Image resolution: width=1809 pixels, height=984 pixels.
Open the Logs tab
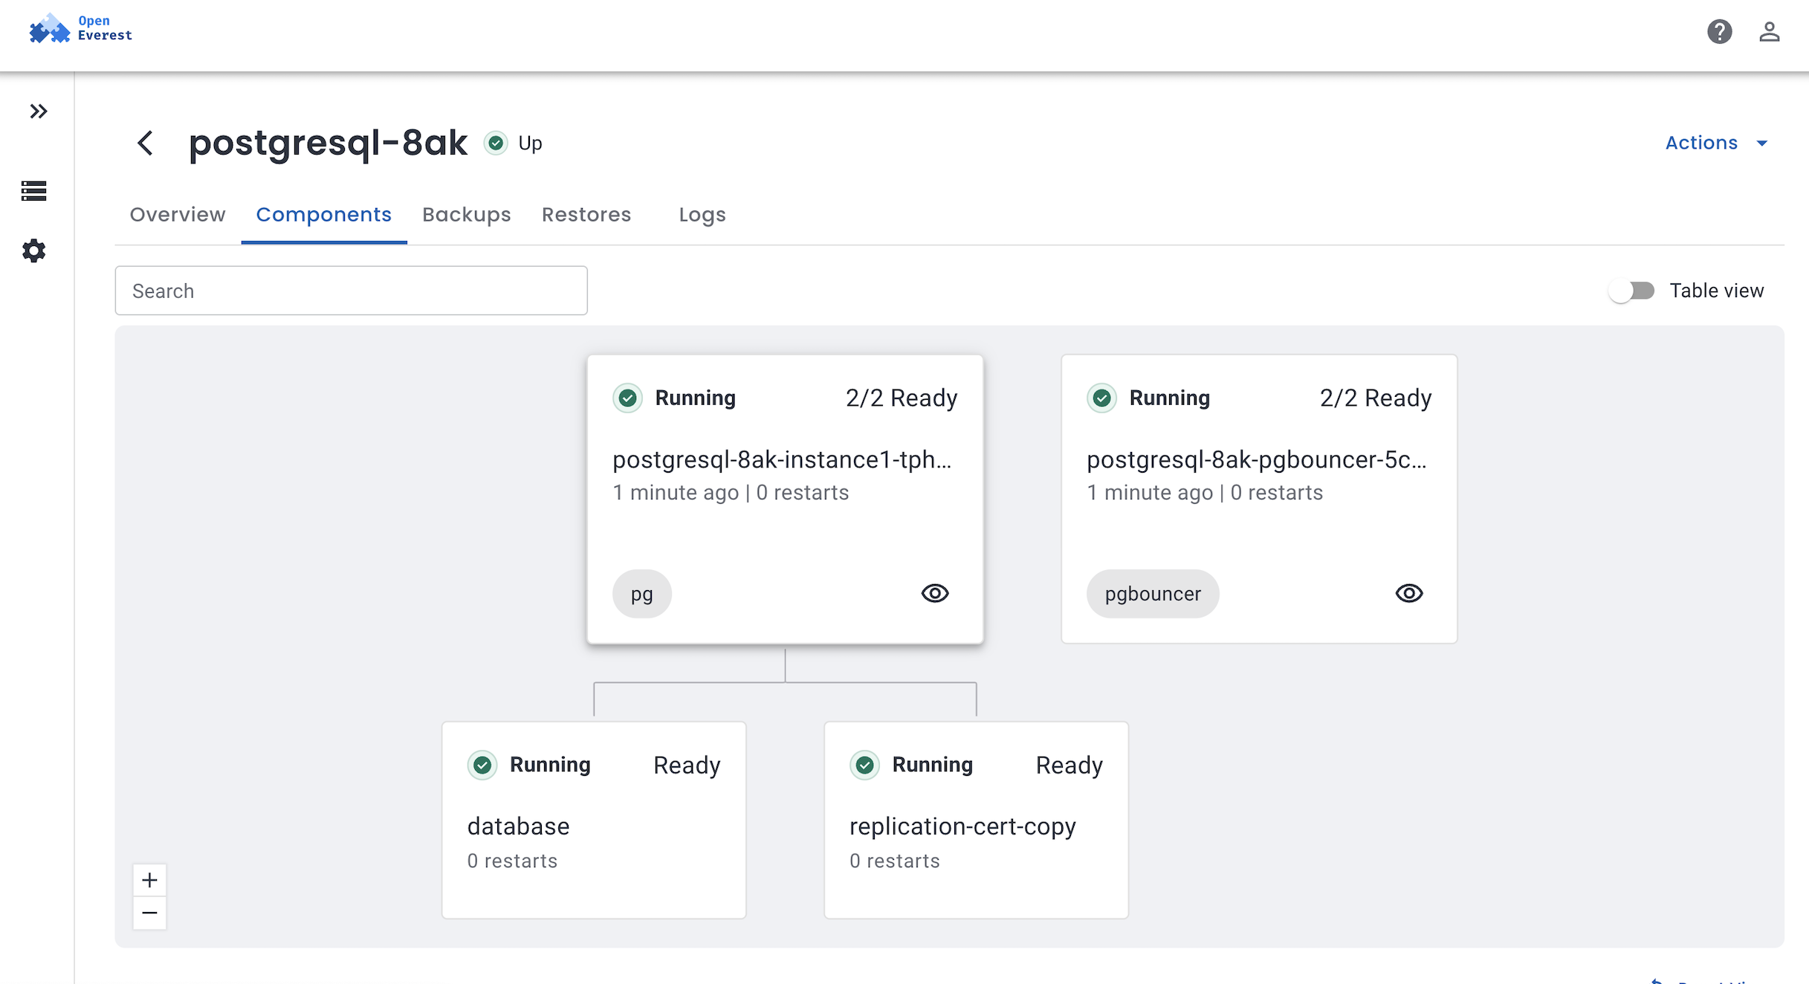click(x=702, y=214)
